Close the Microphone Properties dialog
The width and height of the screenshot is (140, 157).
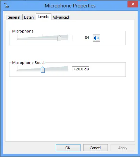tap(133, 4)
